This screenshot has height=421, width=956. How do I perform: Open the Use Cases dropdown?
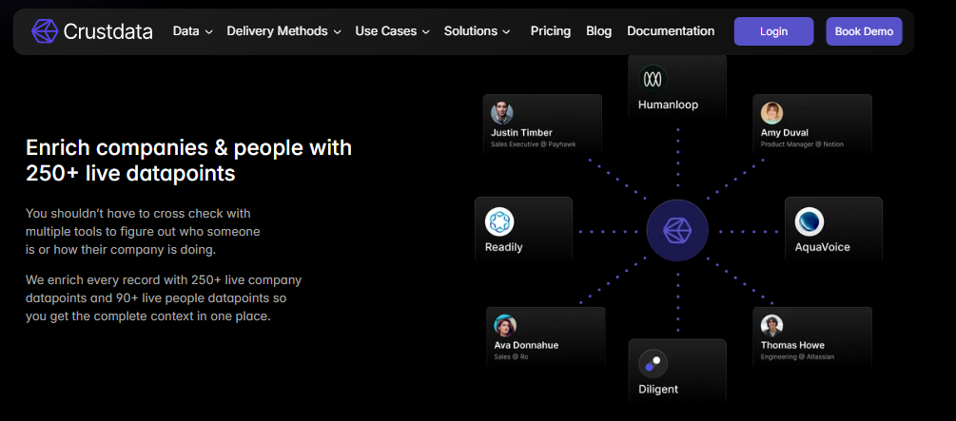tap(392, 31)
